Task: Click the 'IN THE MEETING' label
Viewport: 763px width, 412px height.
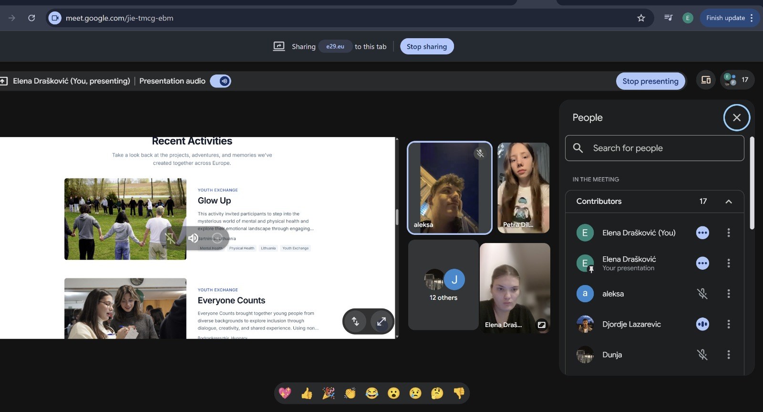Action: pyautogui.click(x=596, y=180)
